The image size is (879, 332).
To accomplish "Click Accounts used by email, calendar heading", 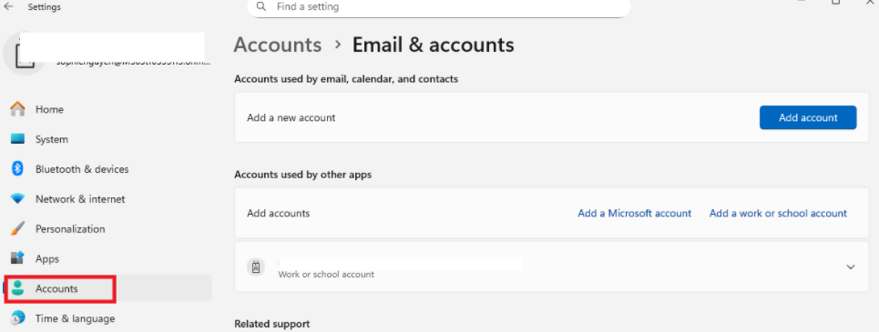I will tap(346, 79).
